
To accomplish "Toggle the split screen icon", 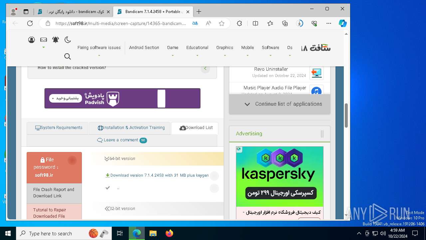I will (255, 23).
